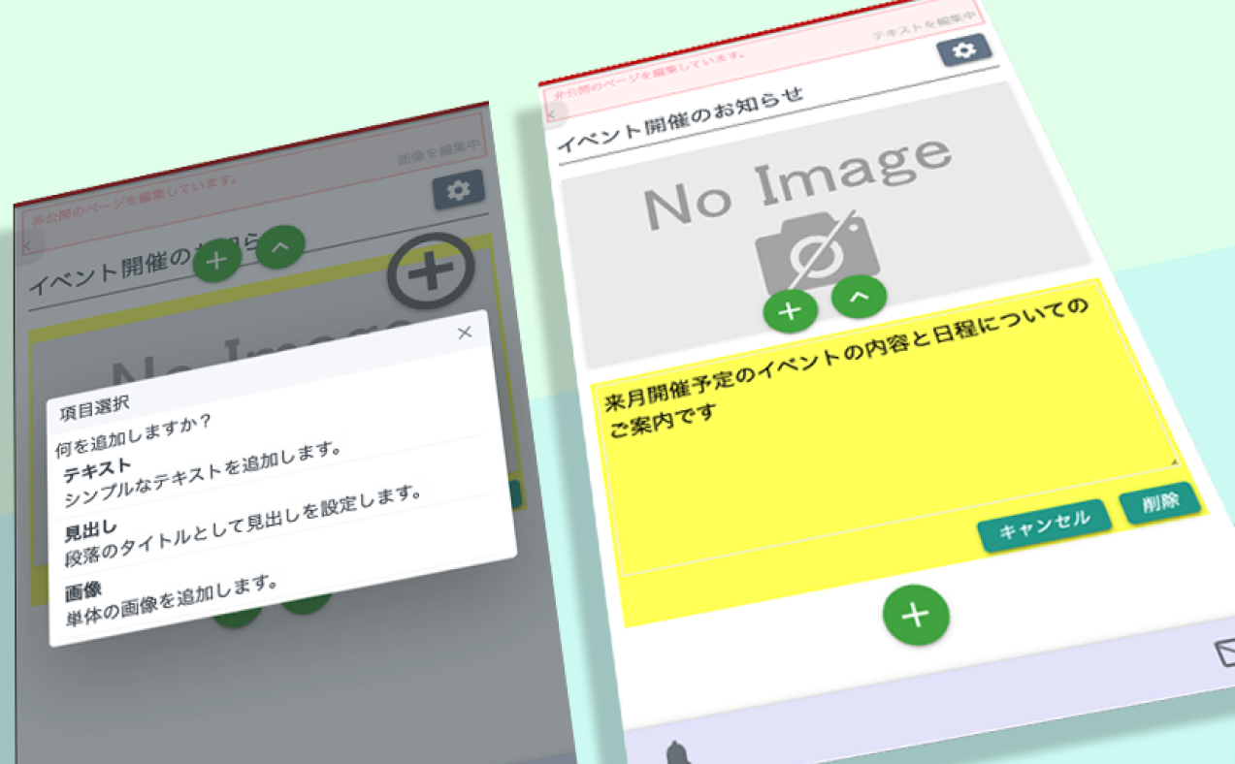Tap green plus button below No Image on right screen
The width and height of the screenshot is (1235, 764).
coord(791,311)
